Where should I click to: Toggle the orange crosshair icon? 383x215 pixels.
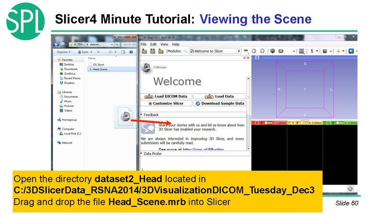338,51
